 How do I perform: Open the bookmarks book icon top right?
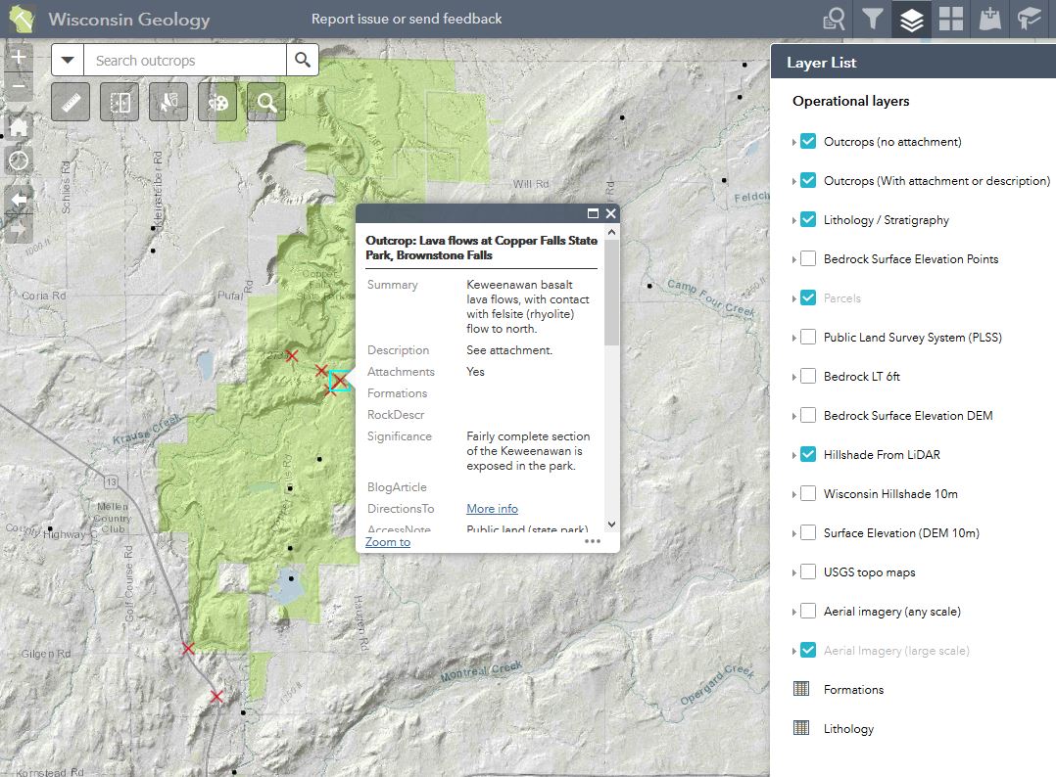pyautogui.click(x=1029, y=18)
